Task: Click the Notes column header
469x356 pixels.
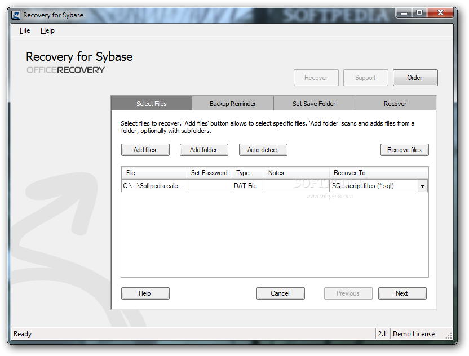Action: (297, 173)
